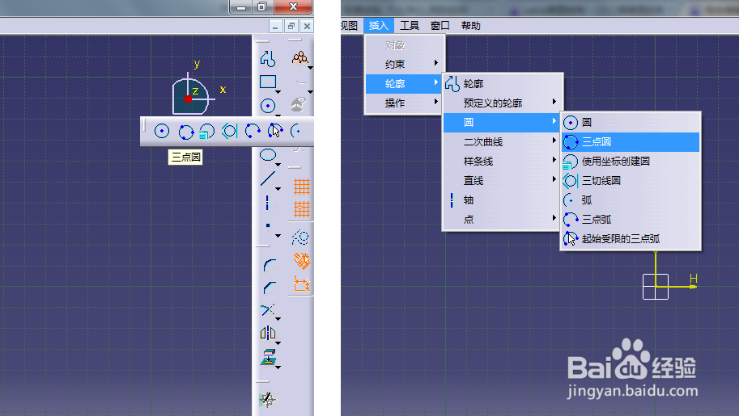Click the sketch origin axis square
The image size is (739, 416).
[656, 287]
